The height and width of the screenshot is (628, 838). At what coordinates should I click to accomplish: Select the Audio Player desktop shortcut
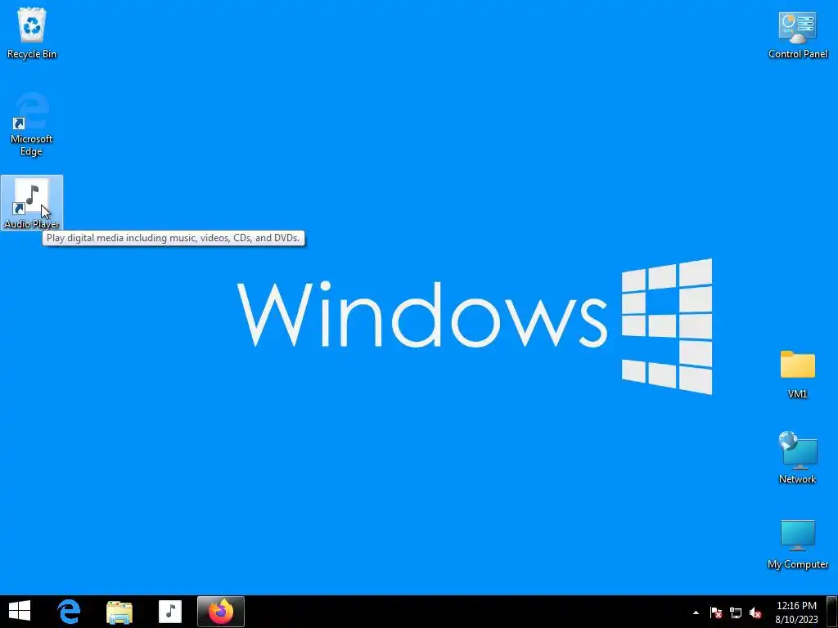pos(32,203)
